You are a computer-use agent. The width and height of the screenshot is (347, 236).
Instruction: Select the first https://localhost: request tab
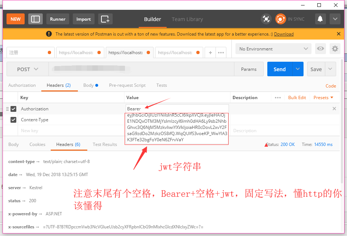tap(80, 53)
